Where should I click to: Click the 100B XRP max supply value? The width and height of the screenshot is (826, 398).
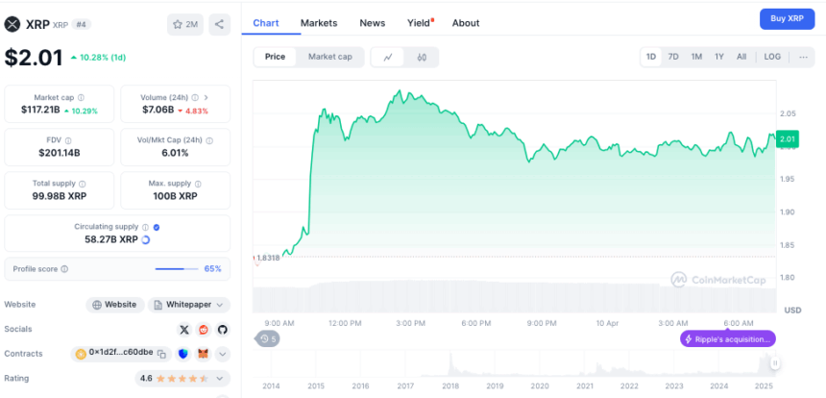tap(176, 197)
